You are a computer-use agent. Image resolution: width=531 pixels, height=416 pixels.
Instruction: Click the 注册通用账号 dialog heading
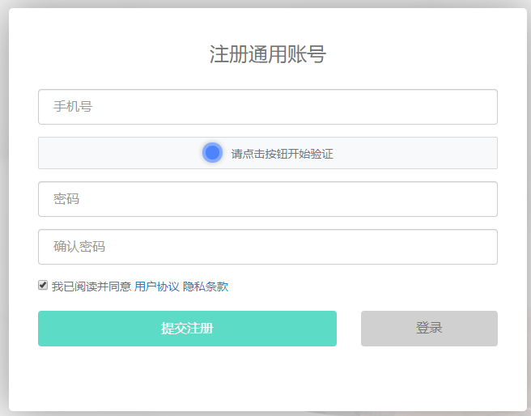tap(267, 54)
